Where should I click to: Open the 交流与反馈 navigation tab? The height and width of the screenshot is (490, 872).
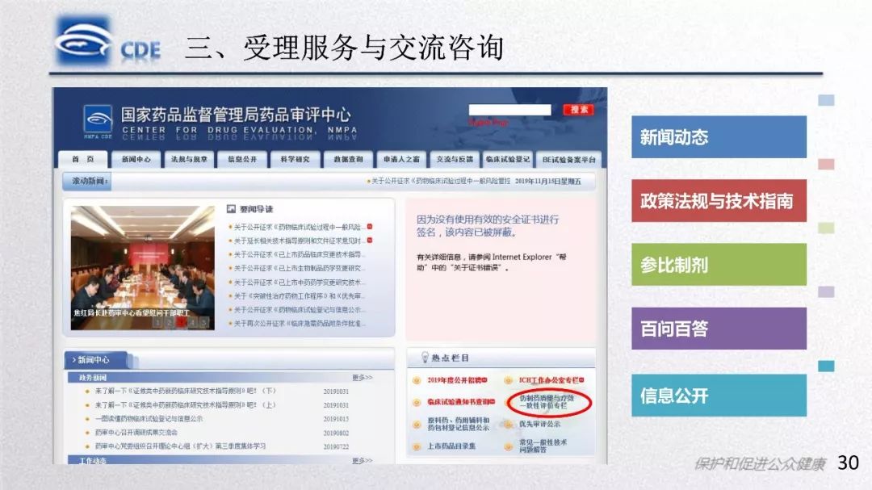[455, 159]
